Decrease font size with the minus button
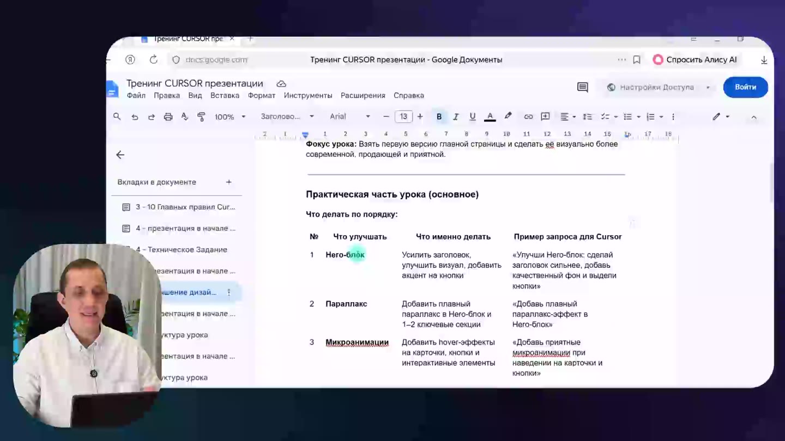This screenshot has width=785, height=441. click(x=386, y=117)
